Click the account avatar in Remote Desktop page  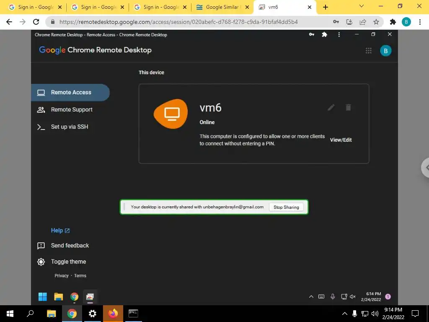[x=386, y=51]
